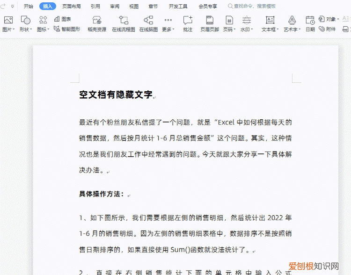The height and width of the screenshot is (275, 351).
Task: Open 稻壳资源 resource library
Action: coord(97,24)
